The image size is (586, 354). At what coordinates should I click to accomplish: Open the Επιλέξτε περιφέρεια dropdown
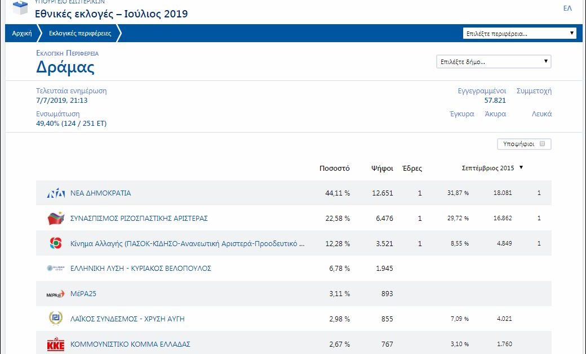(x=520, y=34)
